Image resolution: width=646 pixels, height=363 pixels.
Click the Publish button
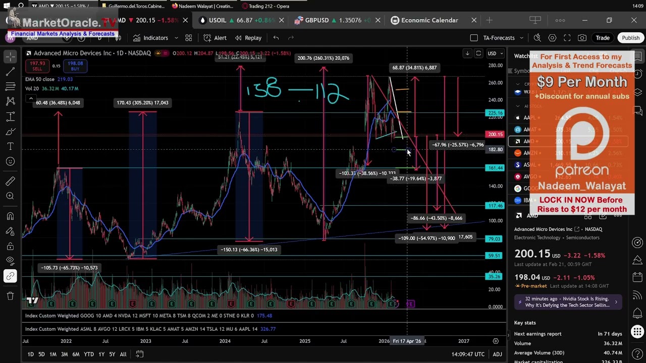coord(630,38)
